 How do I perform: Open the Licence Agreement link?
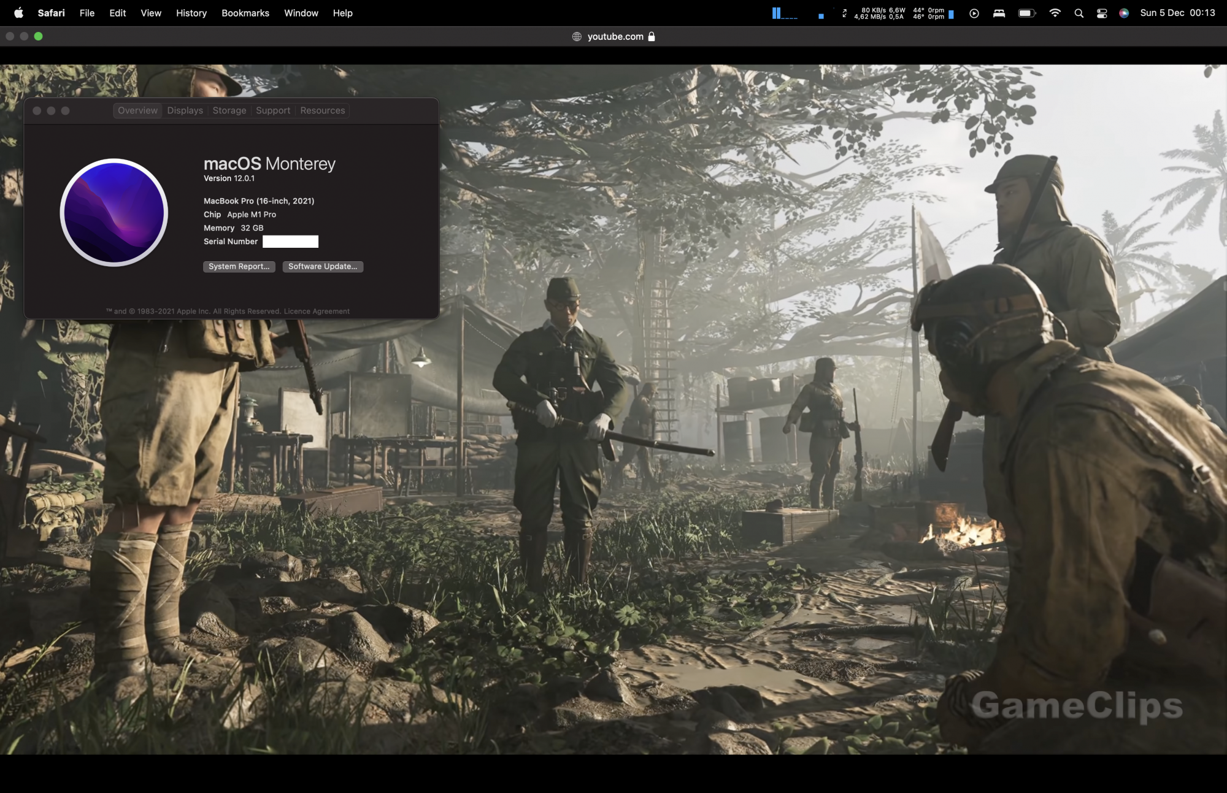click(x=317, y=312)
